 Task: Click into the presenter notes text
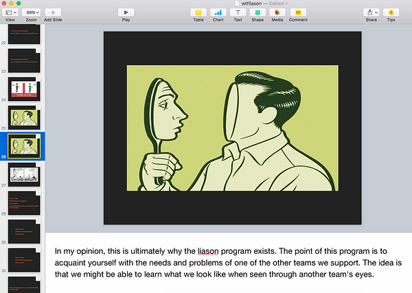point(228,263)
